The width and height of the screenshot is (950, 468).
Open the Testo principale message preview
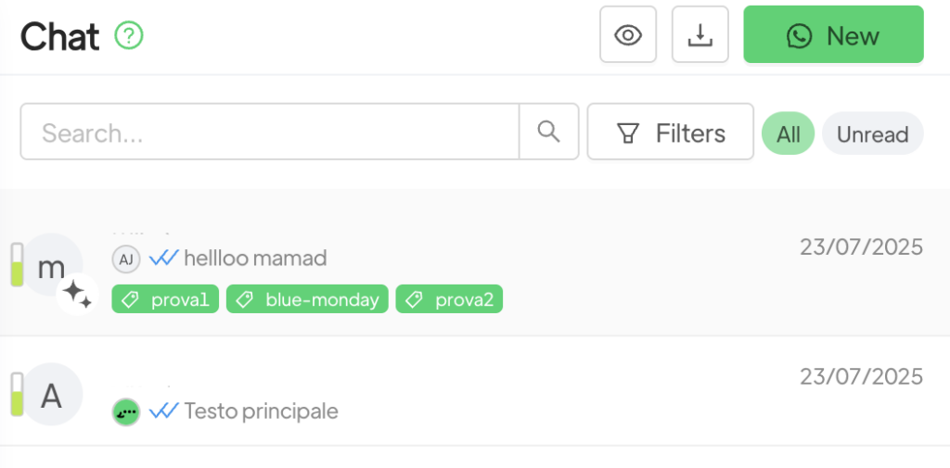click(261, 411)
